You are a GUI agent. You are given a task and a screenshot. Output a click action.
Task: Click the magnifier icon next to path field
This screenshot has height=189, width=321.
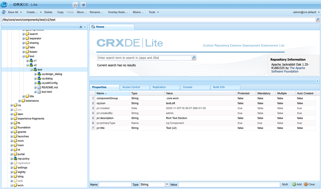(x=318, y=19)
